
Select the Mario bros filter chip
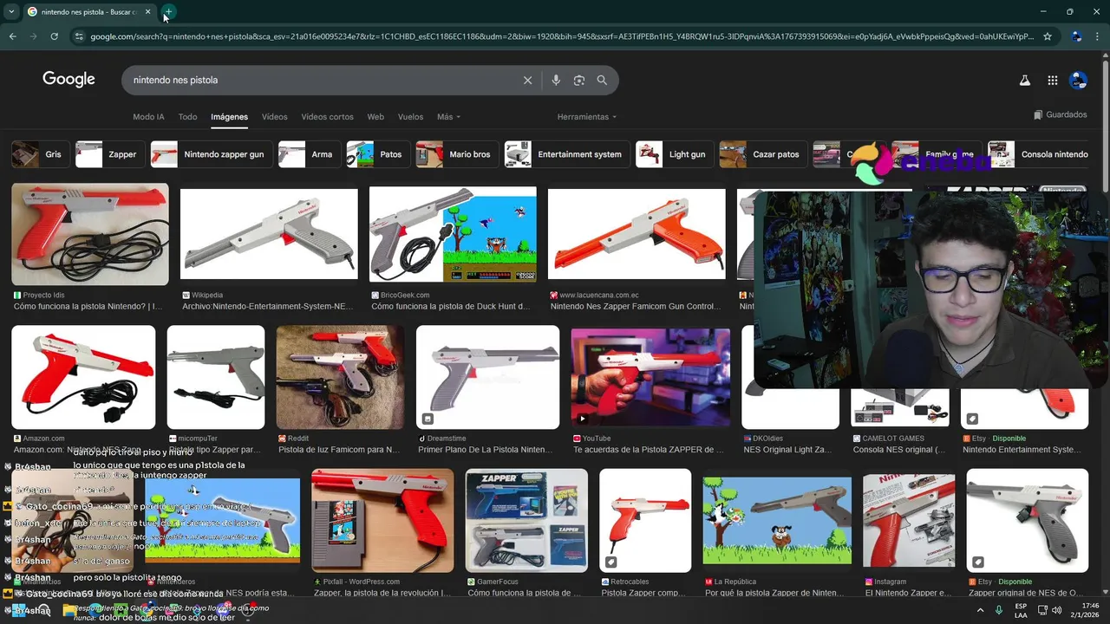click(455, 154)
